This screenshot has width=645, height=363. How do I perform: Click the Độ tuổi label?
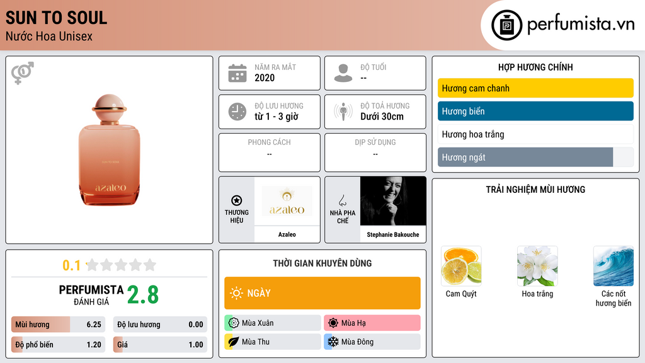373,67
